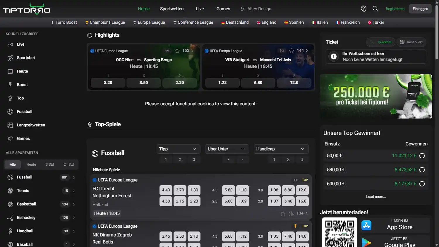Click the Tennis ball icon in sports list

10,191
